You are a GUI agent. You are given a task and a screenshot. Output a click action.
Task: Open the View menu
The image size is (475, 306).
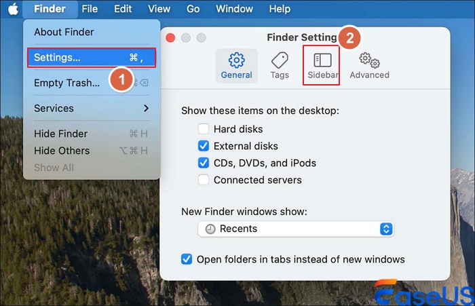[x=159, y=9]
